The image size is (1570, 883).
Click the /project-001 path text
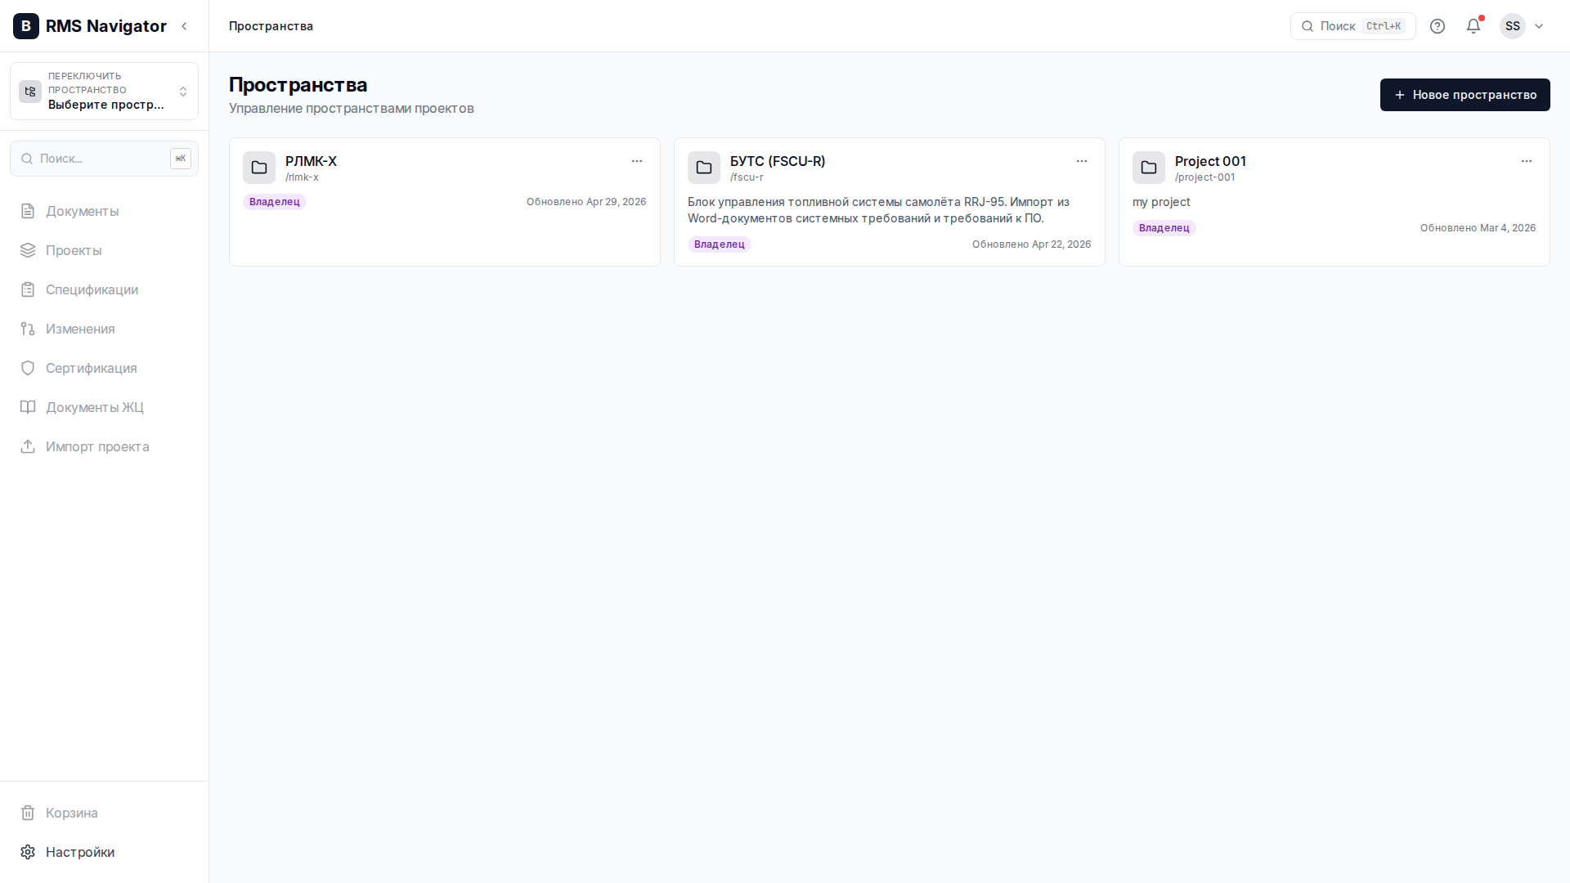pos(1204,177)
